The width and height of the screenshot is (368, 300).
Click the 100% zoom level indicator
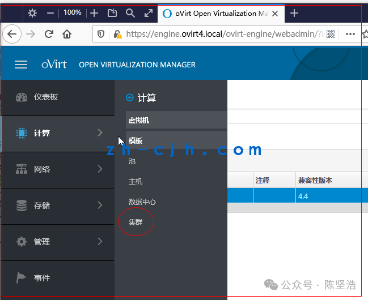coord(72,12)
